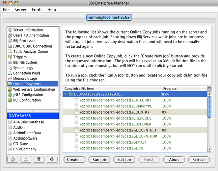This screenshot has width=218, height=171.
Task: Click the Run Job button
Action: [x=99, y=160]
